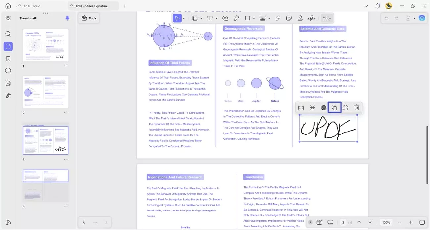Open signature opacity checkerboard option
This screenshot has height=230, width=430.
coord(323,108)
